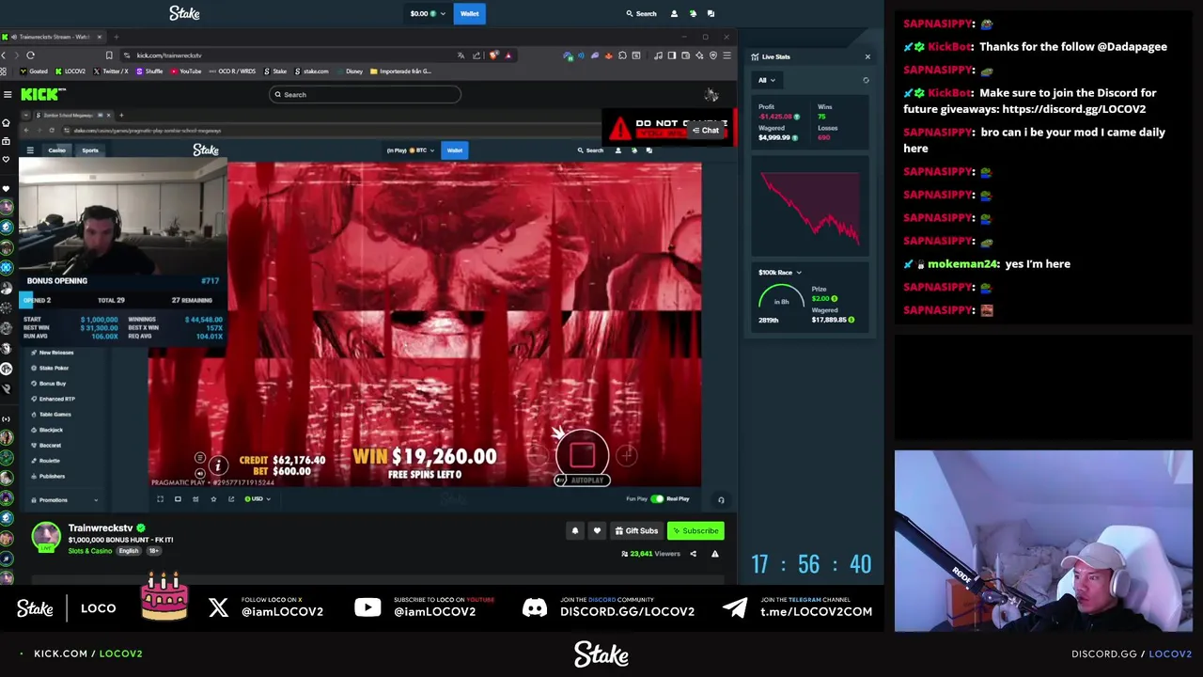Follow Trainwreckstv with heart button
The image size is (1203, 677).
[x=597, y=531]
